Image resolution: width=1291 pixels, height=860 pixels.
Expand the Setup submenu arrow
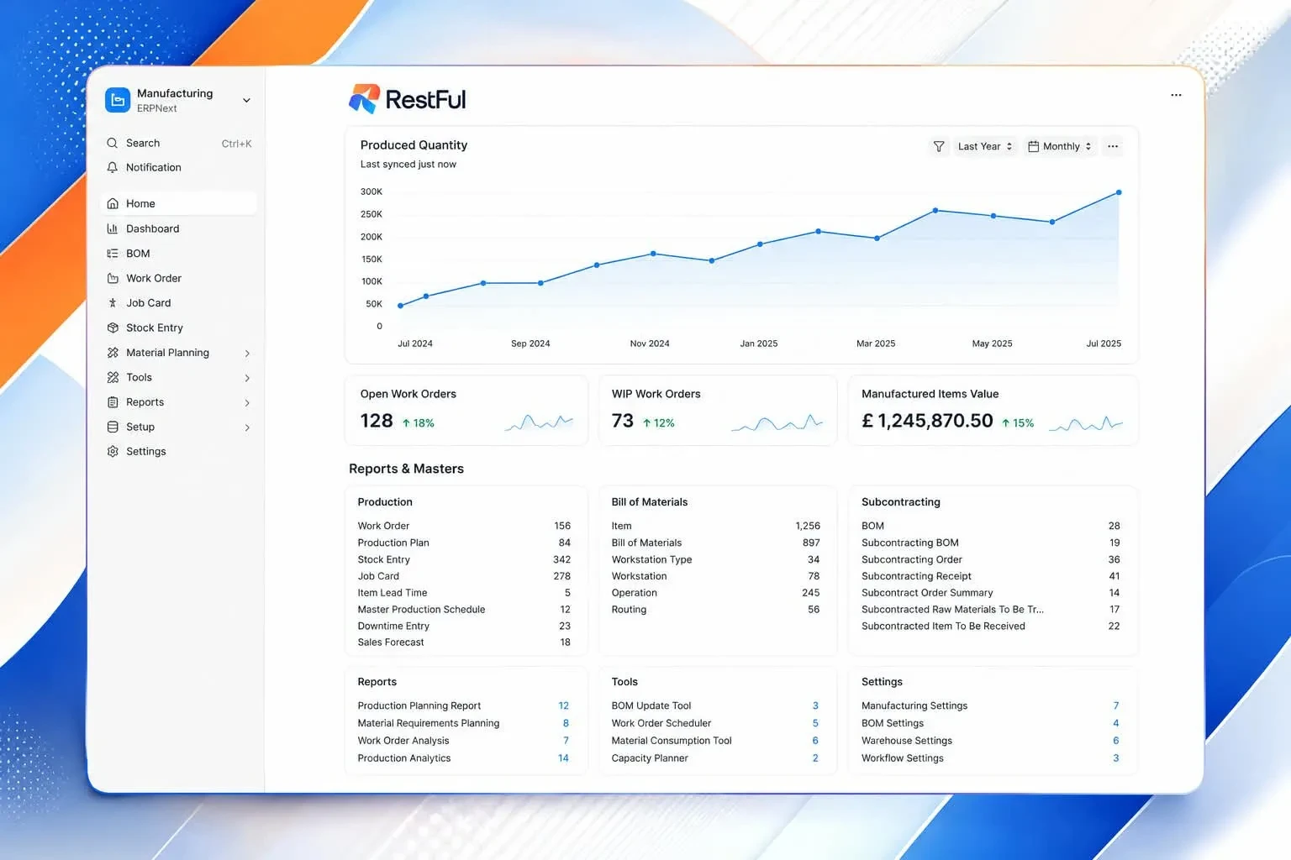click(x=247, y=427)
